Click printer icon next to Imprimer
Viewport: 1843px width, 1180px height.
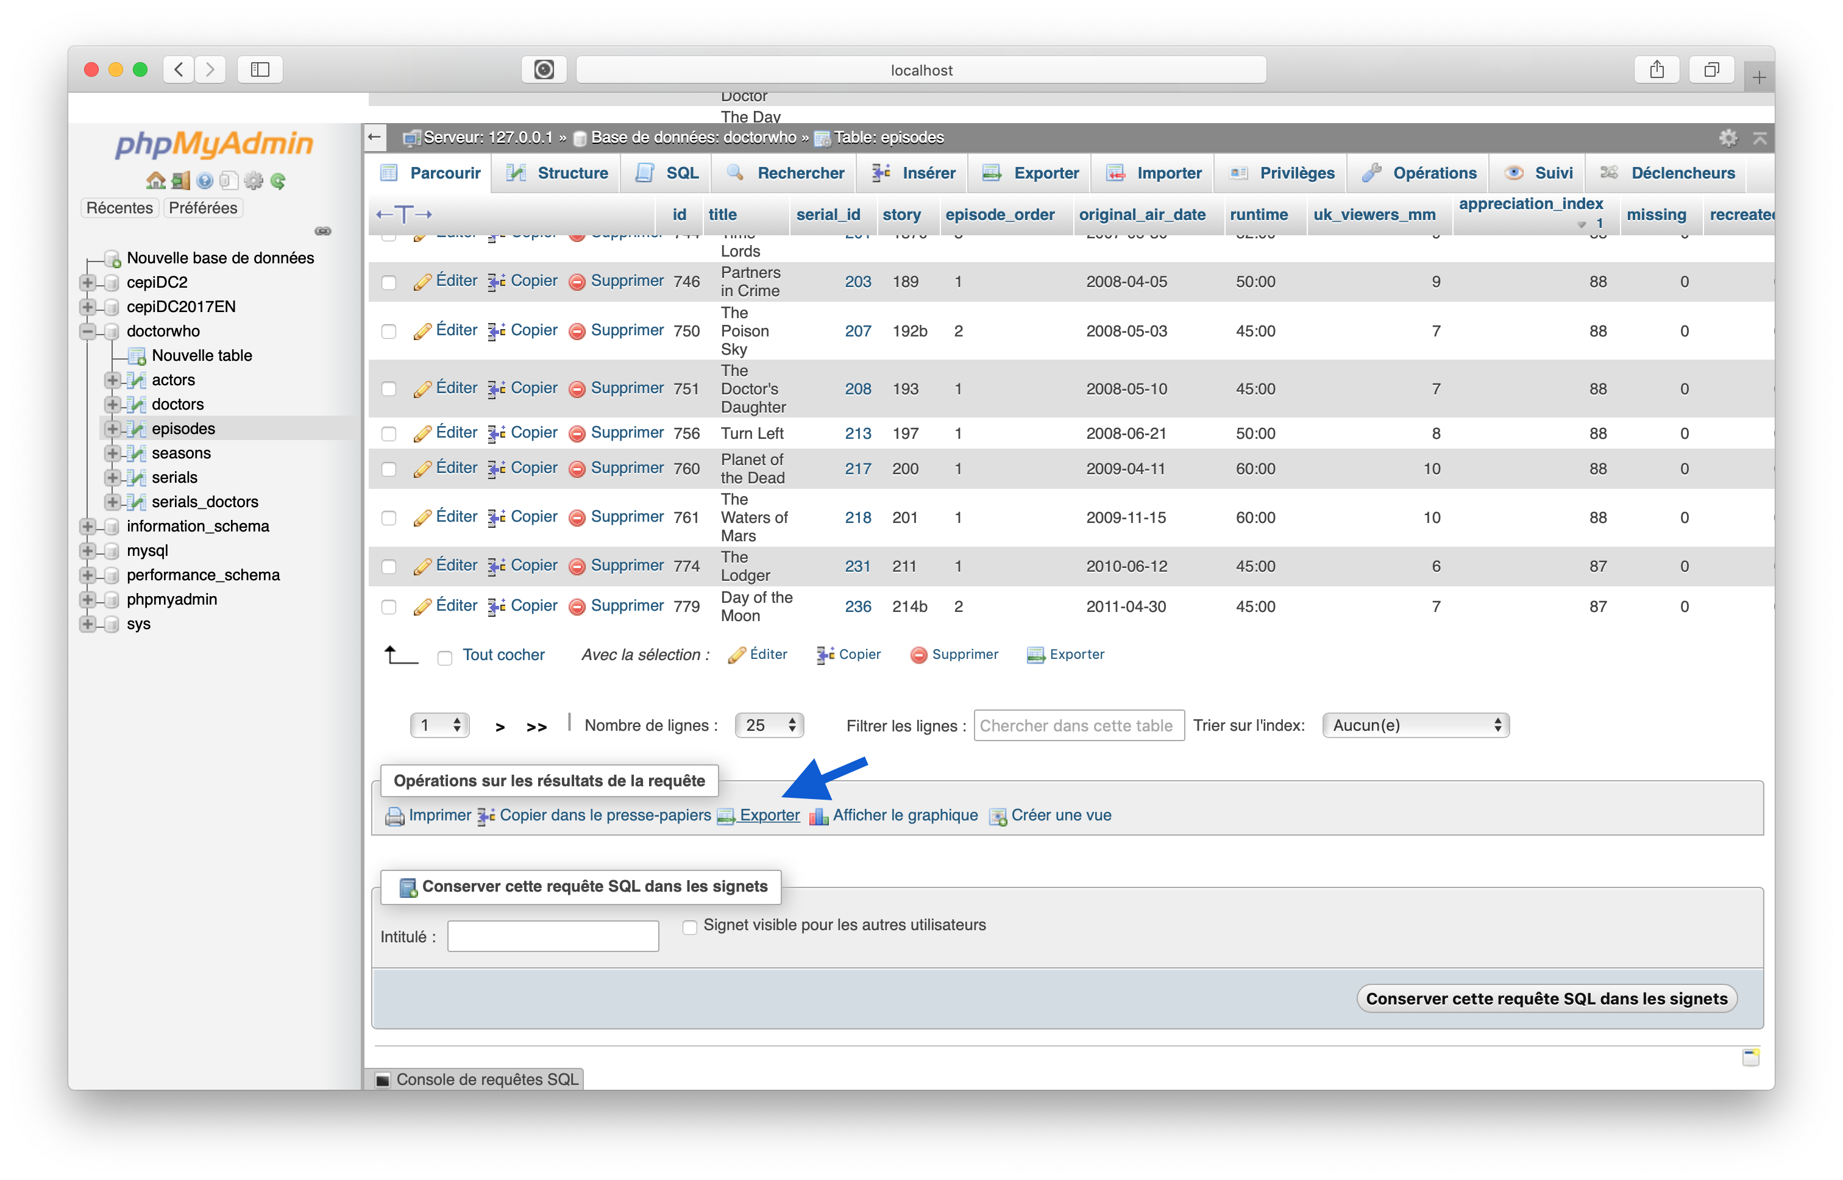pyautogui.click(x=394, y=816)
